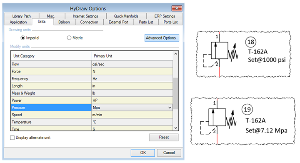Click the Reset button

pos(164,137)
